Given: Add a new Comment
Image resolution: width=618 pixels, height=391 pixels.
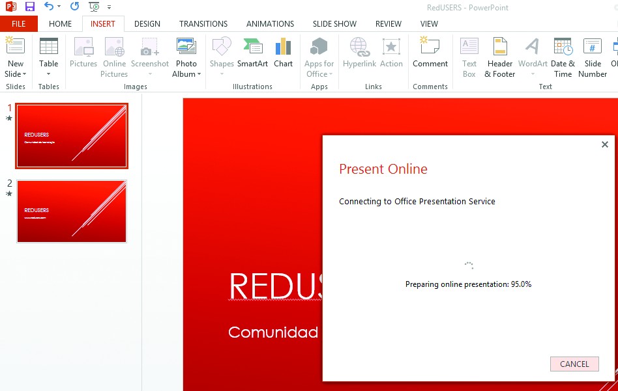Looking at the screenshot, I should tap(430, 52).
